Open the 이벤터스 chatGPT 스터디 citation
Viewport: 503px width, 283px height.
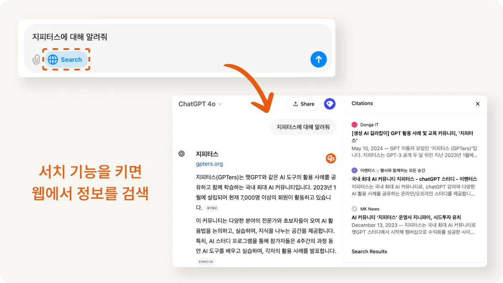pos(414,179)
